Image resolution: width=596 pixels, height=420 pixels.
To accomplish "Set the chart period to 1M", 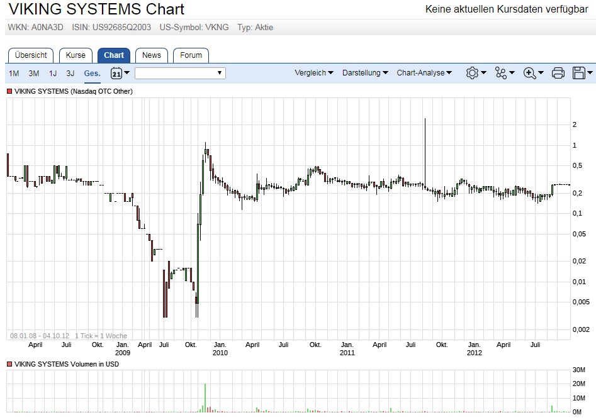I will coord(14,74).
